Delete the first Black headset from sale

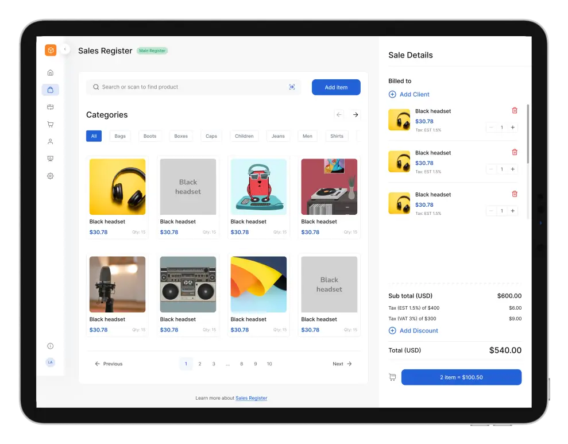(515, 111)
